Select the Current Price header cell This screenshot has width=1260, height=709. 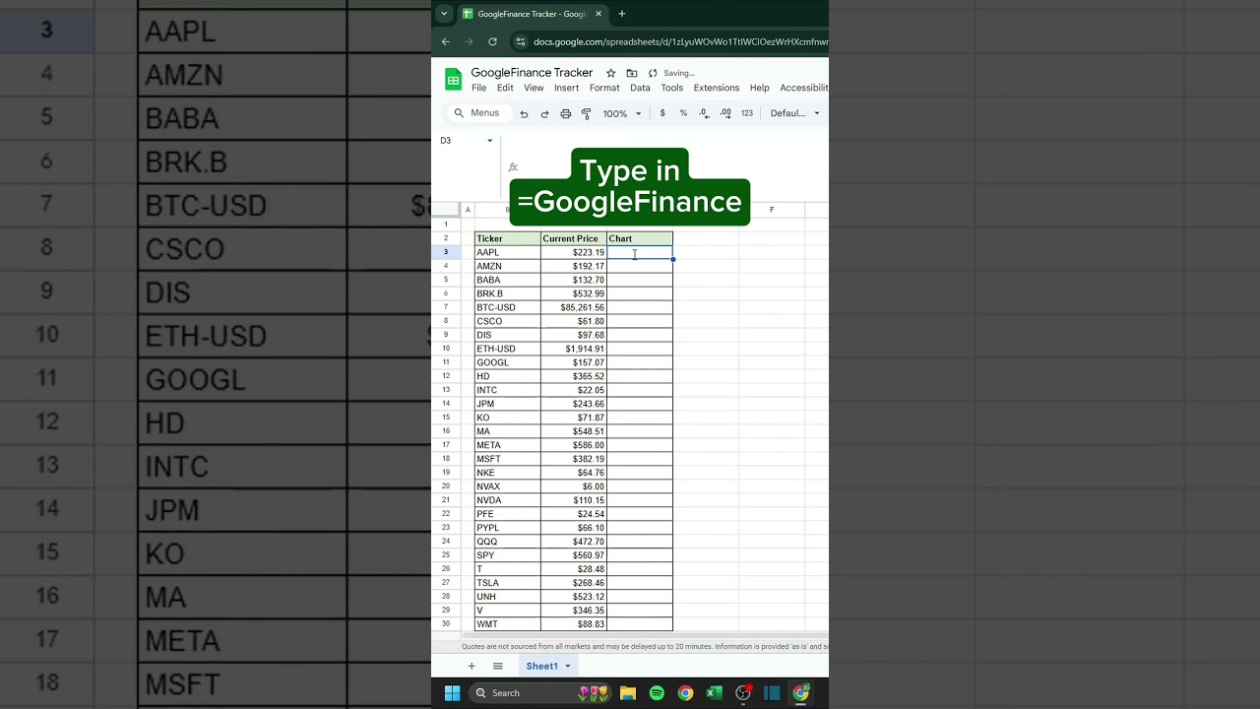[x=574, y=238]
